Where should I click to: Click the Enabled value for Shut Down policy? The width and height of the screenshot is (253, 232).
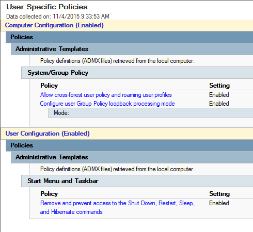coord(219,203)
